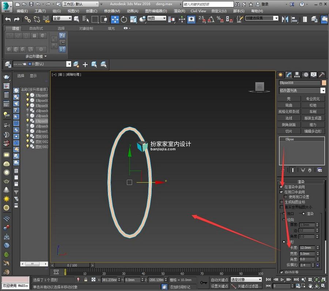Click the Undo arrow in main toolbar
This screenshot has width=329, height=291.
8,19
